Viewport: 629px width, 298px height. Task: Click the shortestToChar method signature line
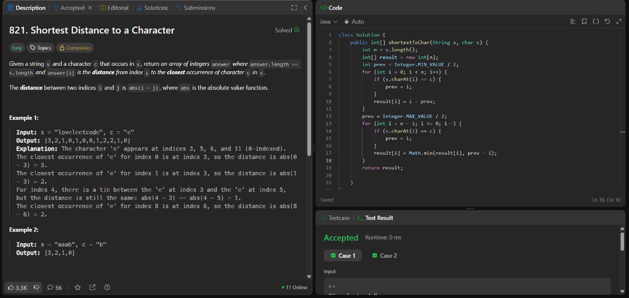419,42
